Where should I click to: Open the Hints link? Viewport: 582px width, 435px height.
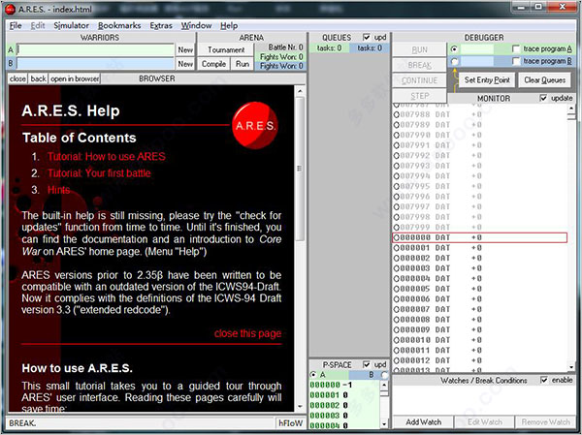pyautogui.click(x=58, y=190)
